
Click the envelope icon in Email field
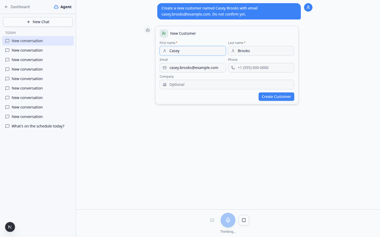[x=165, y=68]
